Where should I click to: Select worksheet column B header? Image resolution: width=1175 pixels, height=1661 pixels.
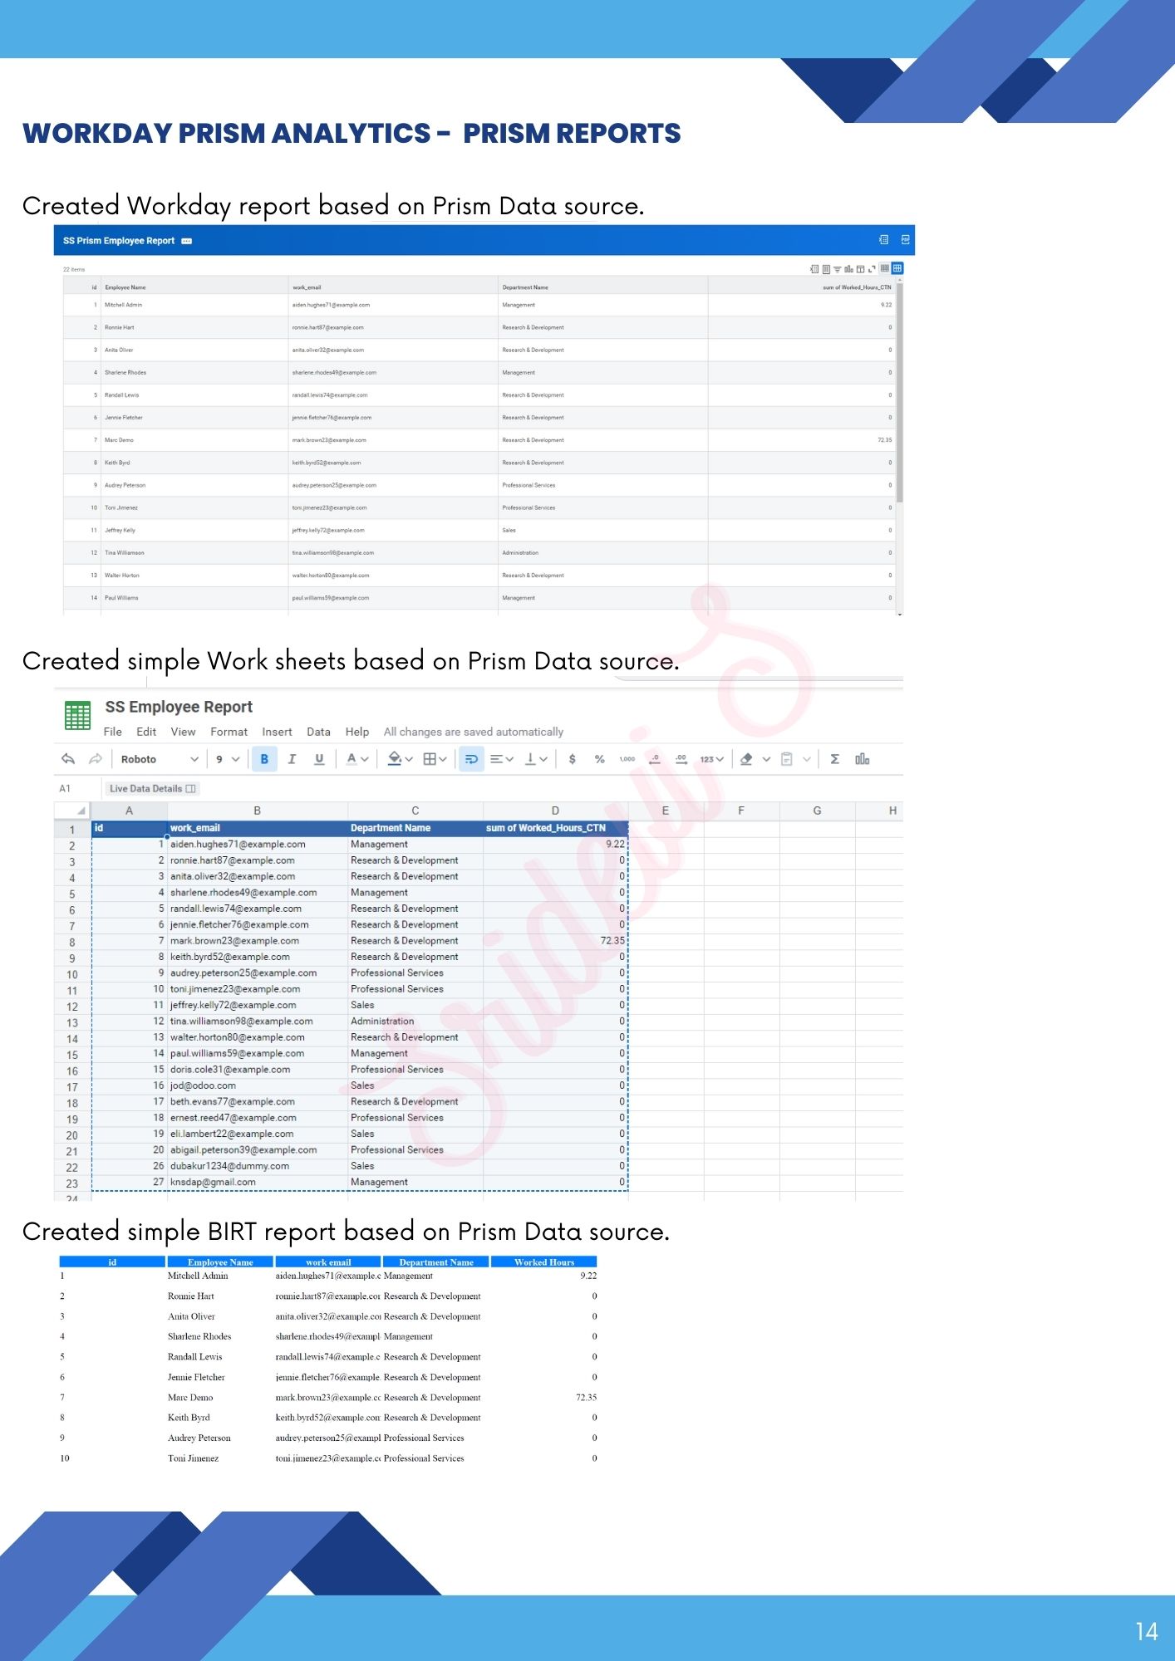(257, 811)
